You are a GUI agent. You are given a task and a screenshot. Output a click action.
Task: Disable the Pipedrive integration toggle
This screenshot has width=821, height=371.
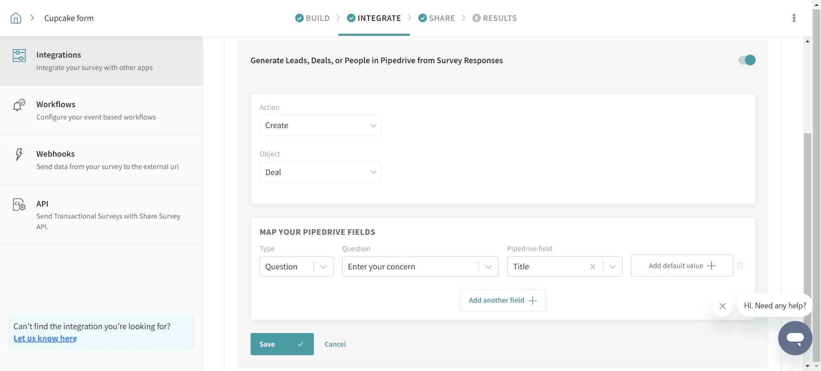click(x=747, y=60)
